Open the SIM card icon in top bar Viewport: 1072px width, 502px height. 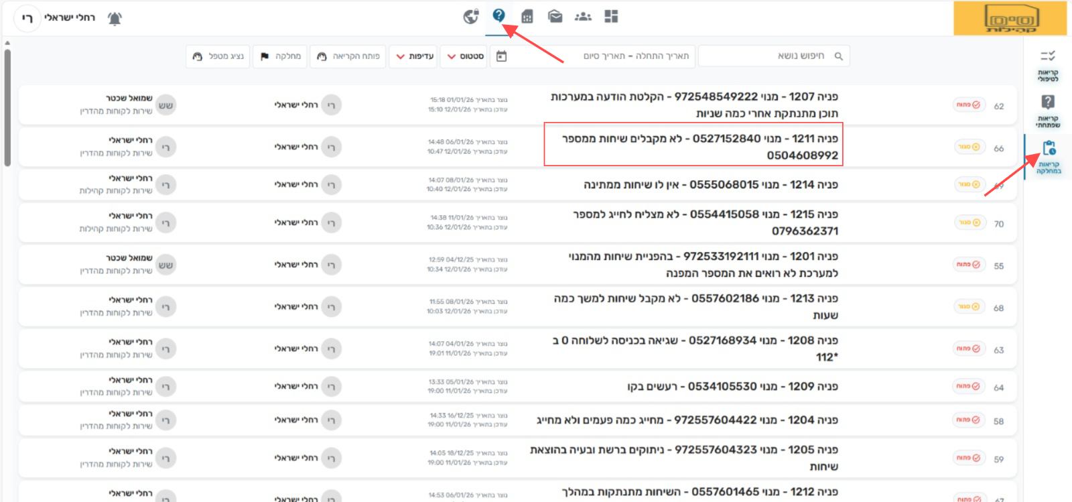(527, 16)
